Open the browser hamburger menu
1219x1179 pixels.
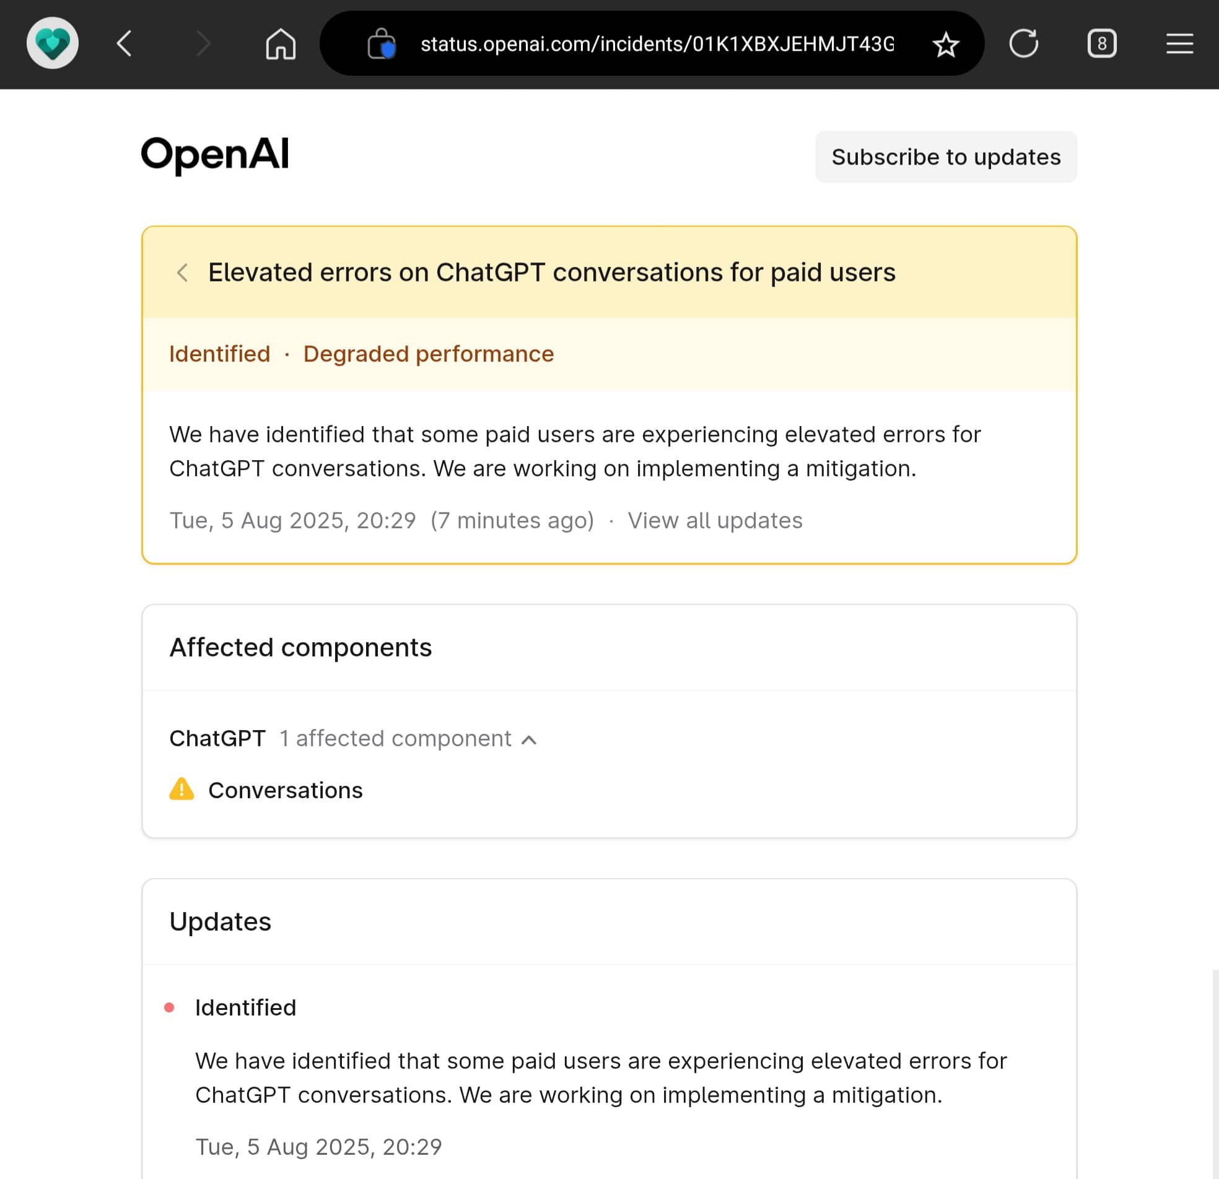pos(1179,43)
